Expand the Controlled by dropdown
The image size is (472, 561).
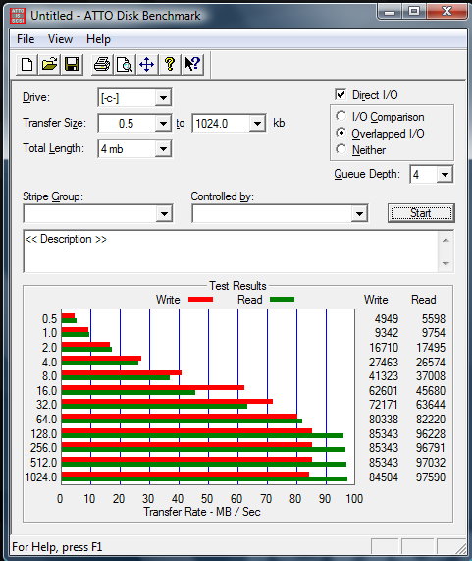[359, 214]
